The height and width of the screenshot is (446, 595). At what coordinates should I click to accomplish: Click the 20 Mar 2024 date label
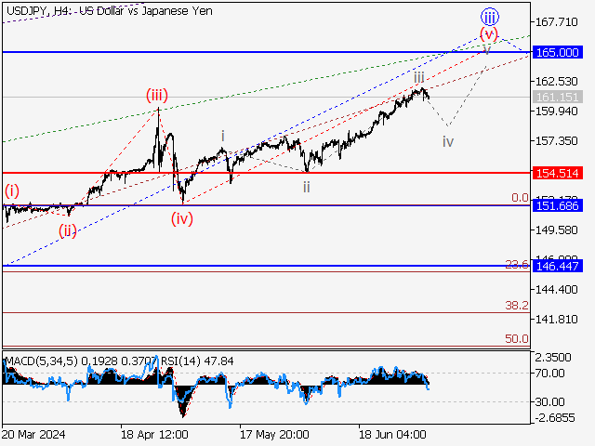pyautogui.click(x=33, y=434)
